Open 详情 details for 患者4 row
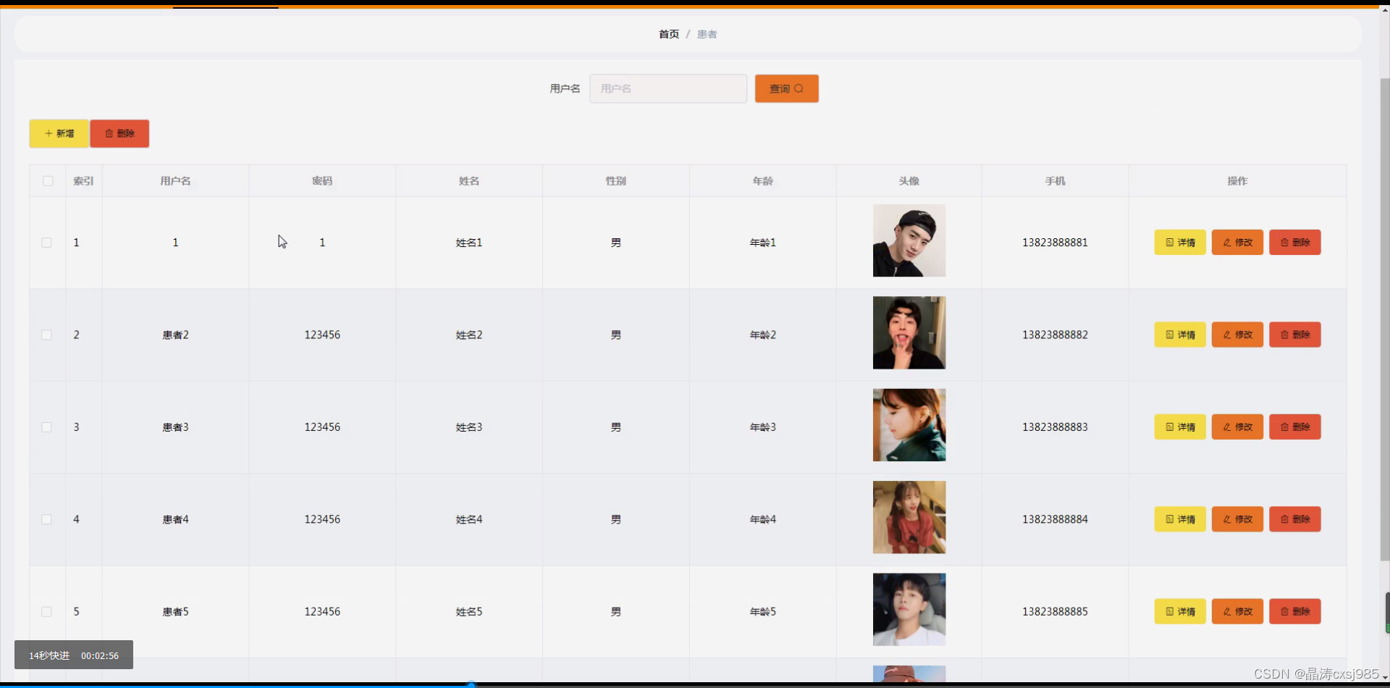Image resolution: width=1390 pixels, height=688 pixels. (1180, 519)
